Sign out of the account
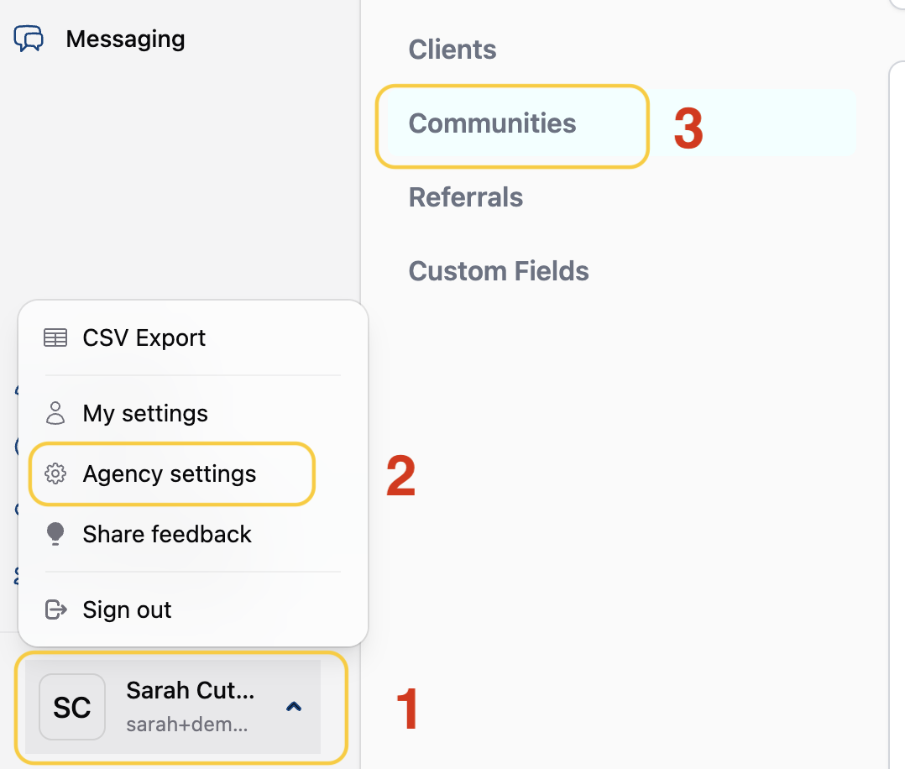The height and width of the screenshot is (769, 905). pyautogui.click(x=127, y=609)
